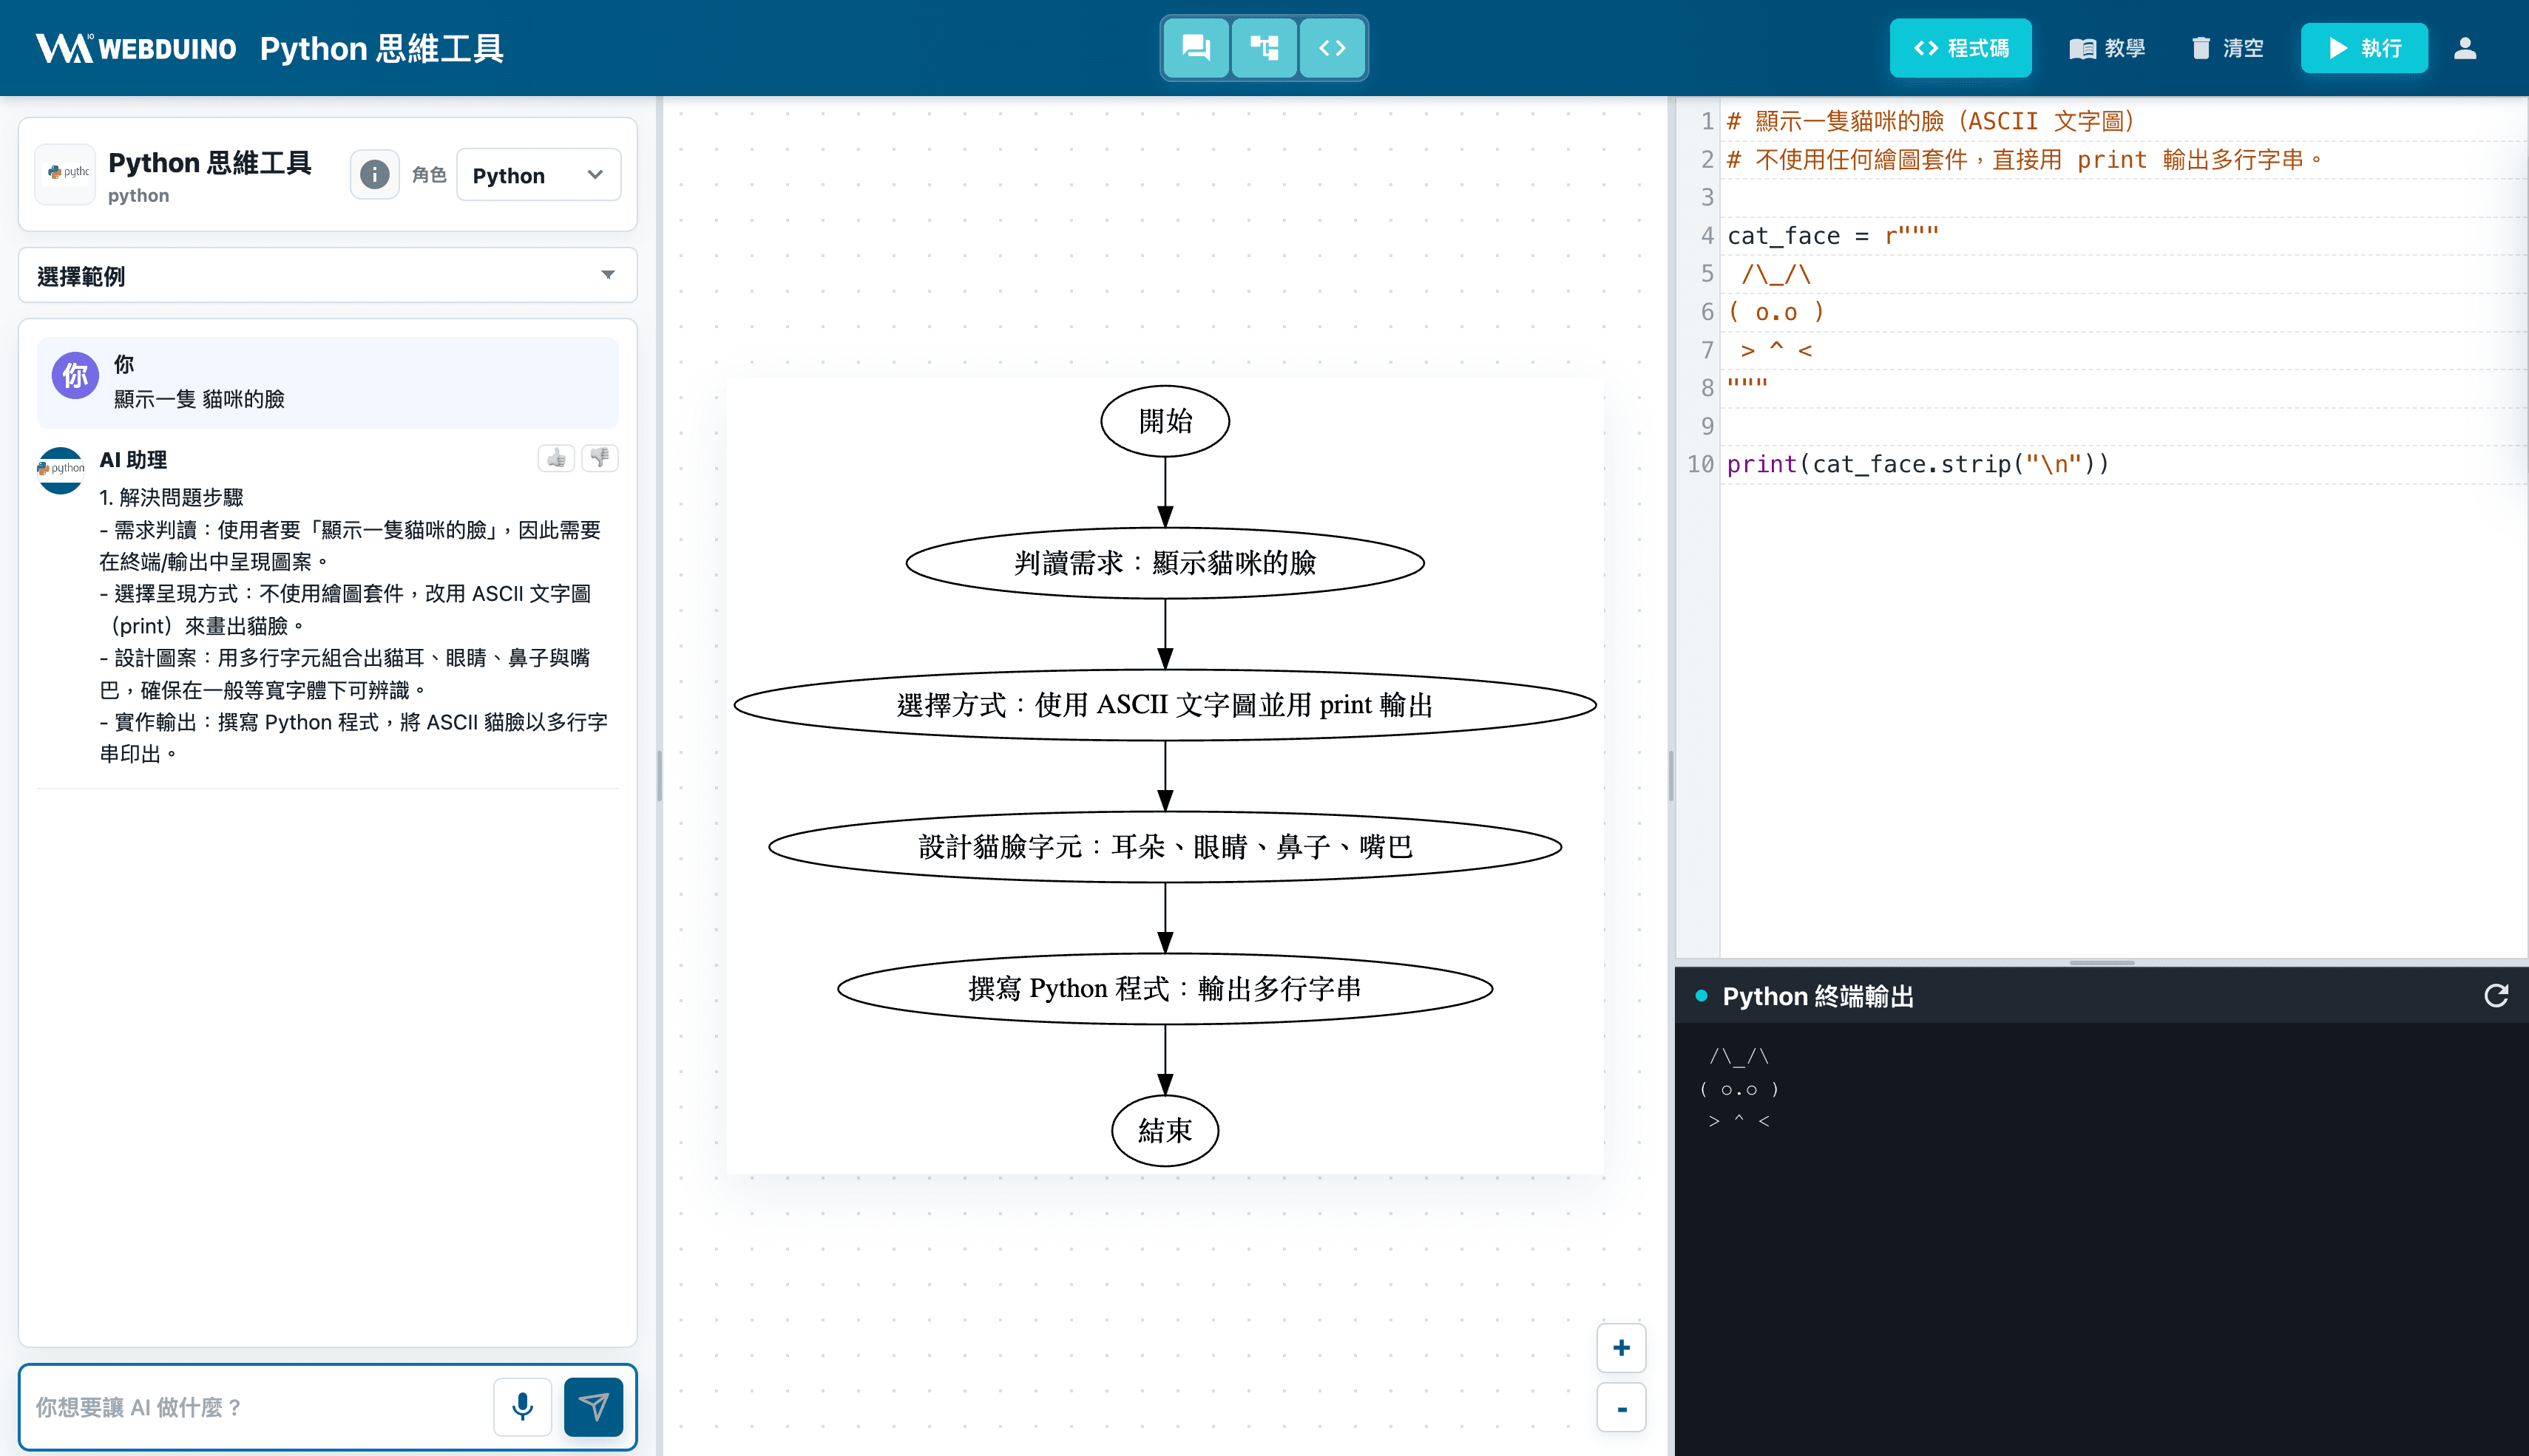The height and width of the screenshot is (1456, 2529).
Task: Open the 程式碼 code button
Action: [1960, 48]
